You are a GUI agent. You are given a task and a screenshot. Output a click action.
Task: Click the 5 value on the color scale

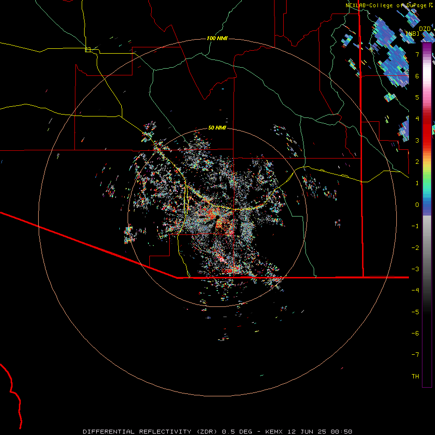click(x=417, y=97)
